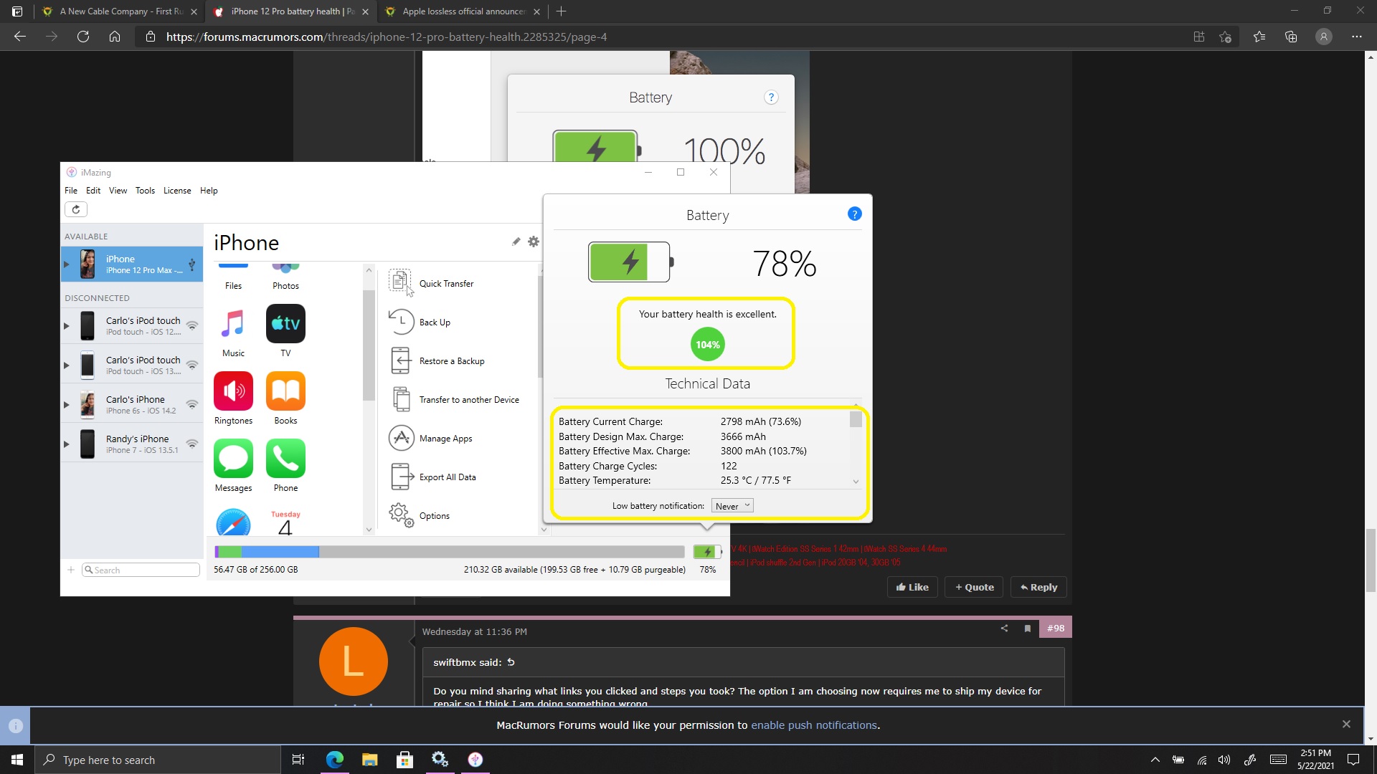Open iMazing Help menu
1377x774 pixels.
[x=209, y=191]
